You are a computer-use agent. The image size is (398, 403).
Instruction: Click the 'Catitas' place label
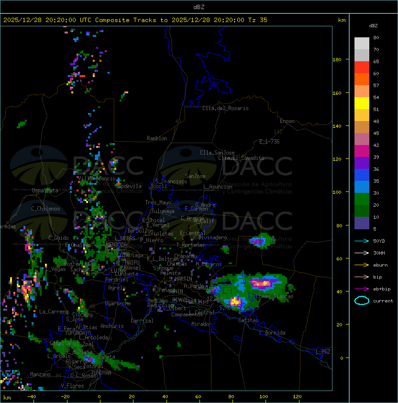(248, 320)
